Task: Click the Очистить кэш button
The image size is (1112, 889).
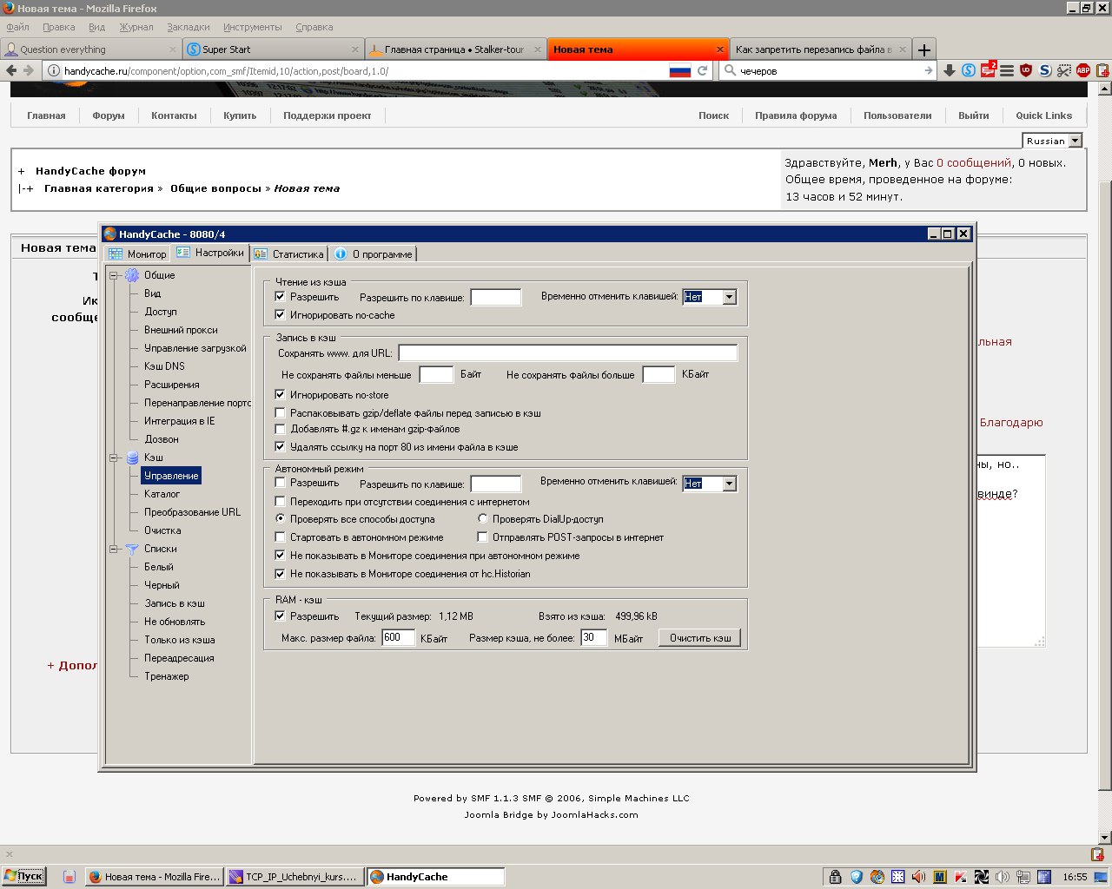Action: click(x=699, y=638)
